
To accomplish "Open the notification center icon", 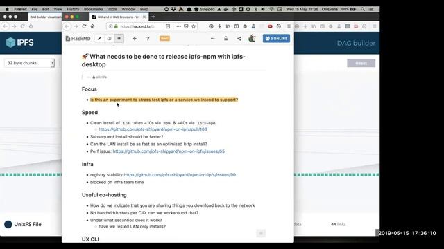I will pos(371,9).
